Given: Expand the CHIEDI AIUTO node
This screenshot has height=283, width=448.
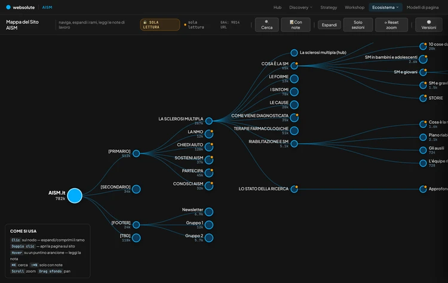Looking at the screenshot, I should tap(209, 147).
